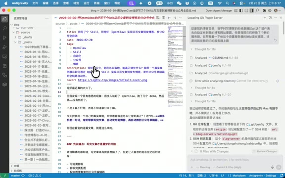Open the 查看 menu in menu bar

(x=66, y=3)
